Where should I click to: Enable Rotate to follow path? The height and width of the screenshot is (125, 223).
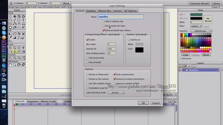87,74
